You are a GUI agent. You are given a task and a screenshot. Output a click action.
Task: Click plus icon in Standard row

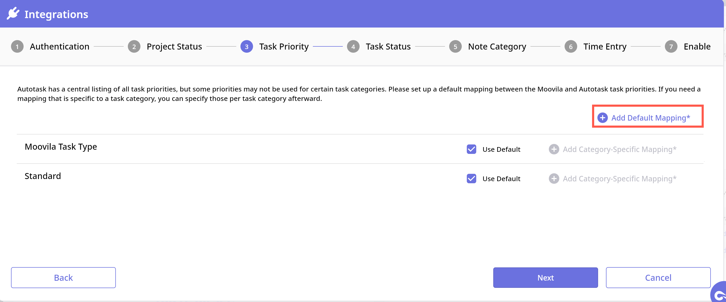[x=554, y=179]
